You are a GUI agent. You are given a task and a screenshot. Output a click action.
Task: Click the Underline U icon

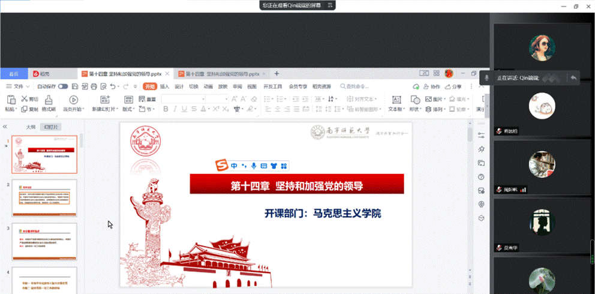pyautogui.click(x=184, y=109)
